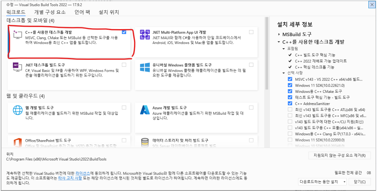Check .NET Multi-Platform App UI 개발 workload
377x191 pixels.
251,32
